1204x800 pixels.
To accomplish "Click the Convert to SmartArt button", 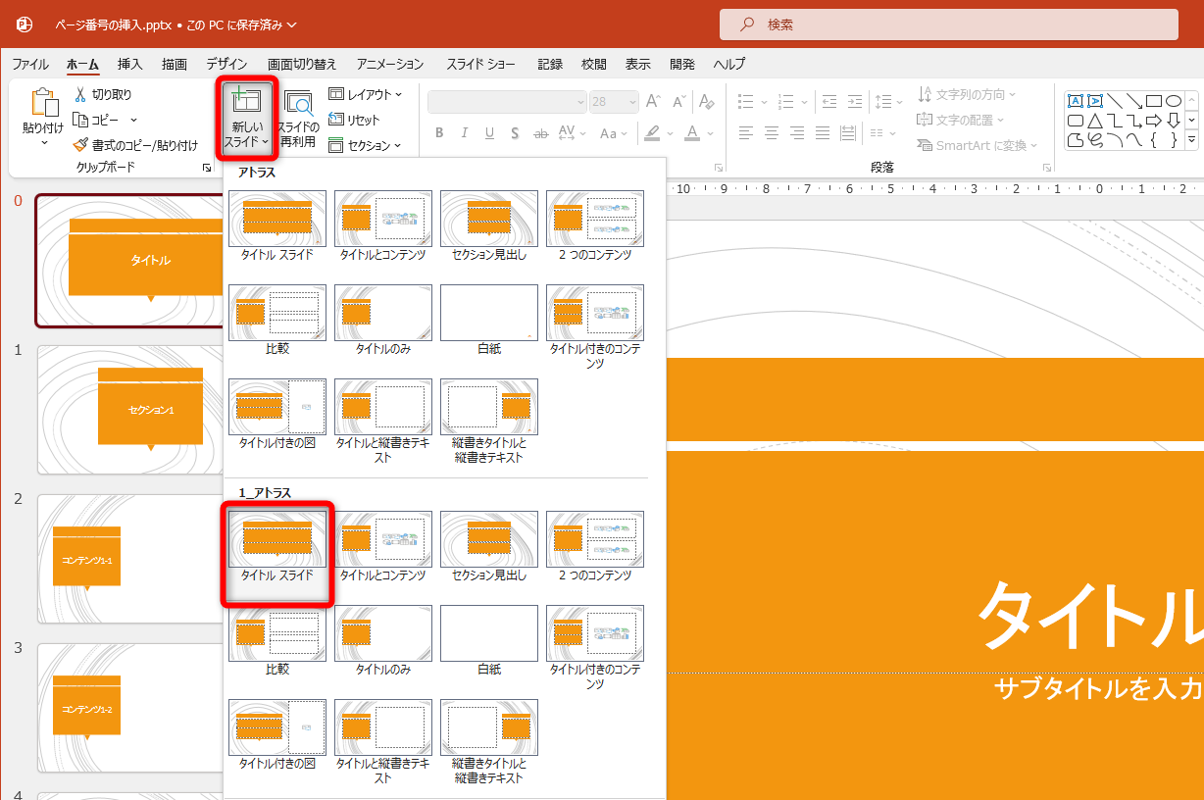I will click(x=977, y=145).
